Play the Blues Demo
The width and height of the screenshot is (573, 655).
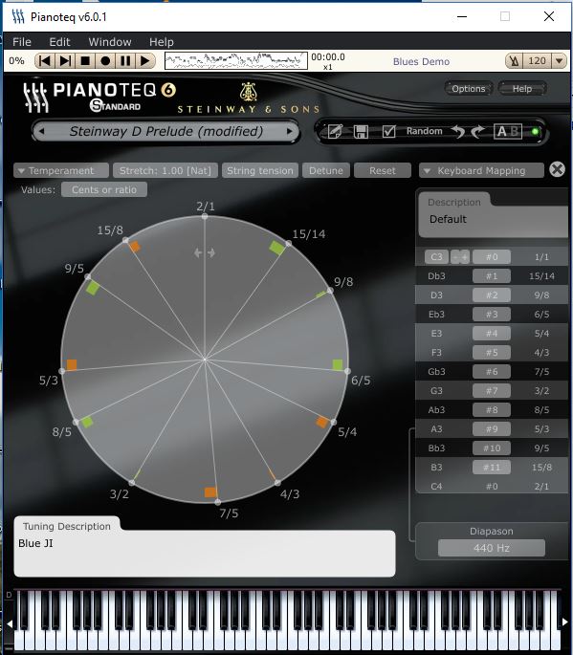[145, 61]
